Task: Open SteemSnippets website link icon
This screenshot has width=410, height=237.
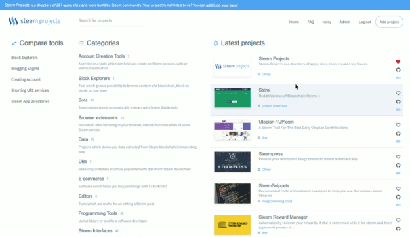Action: click(x=398, y=205)
